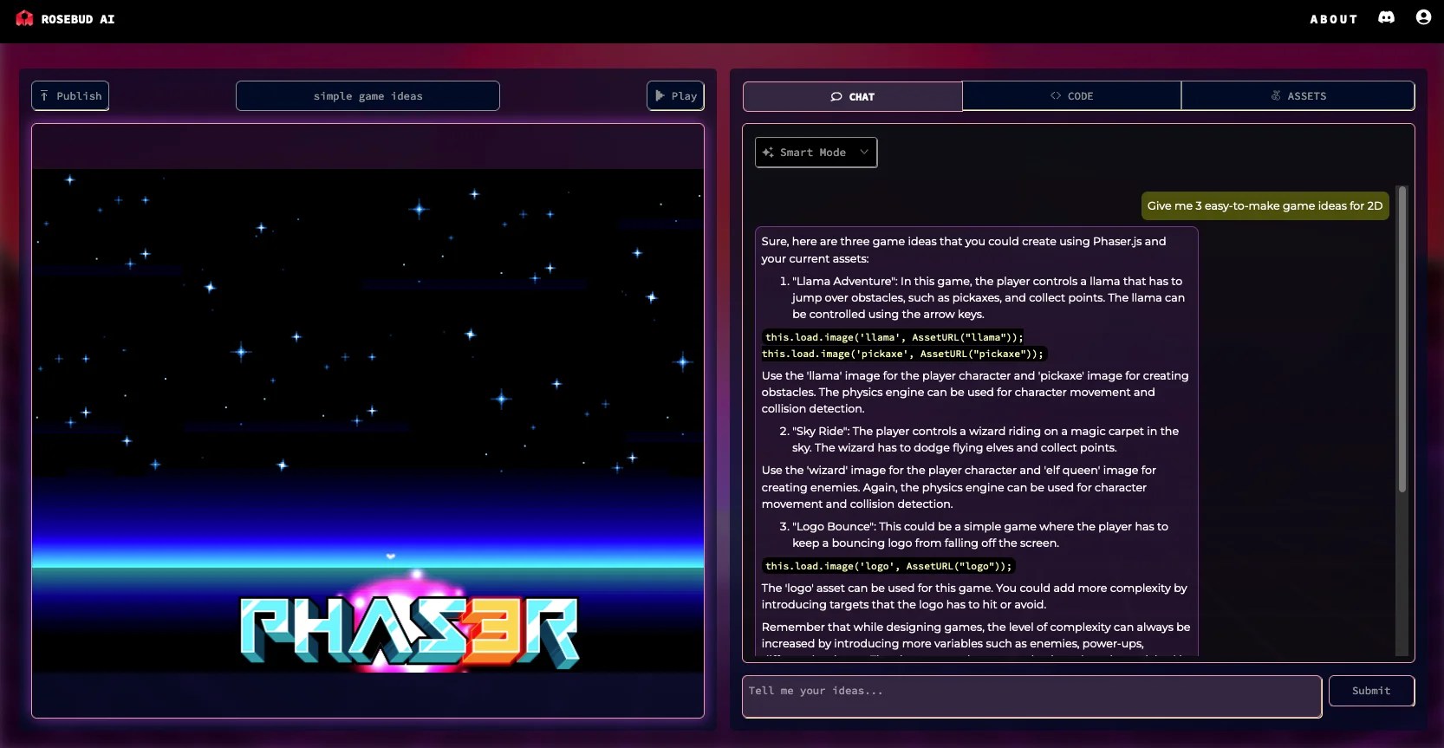Switch to the CODE tab
Image resolution: width=1444 pixels, height=748 pixels.
click(x=1071, y=96)
